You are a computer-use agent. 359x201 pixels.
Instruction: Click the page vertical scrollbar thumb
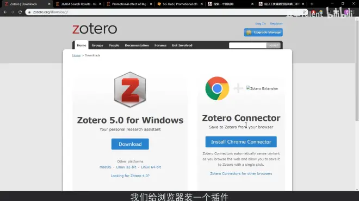tap(357, 71)
